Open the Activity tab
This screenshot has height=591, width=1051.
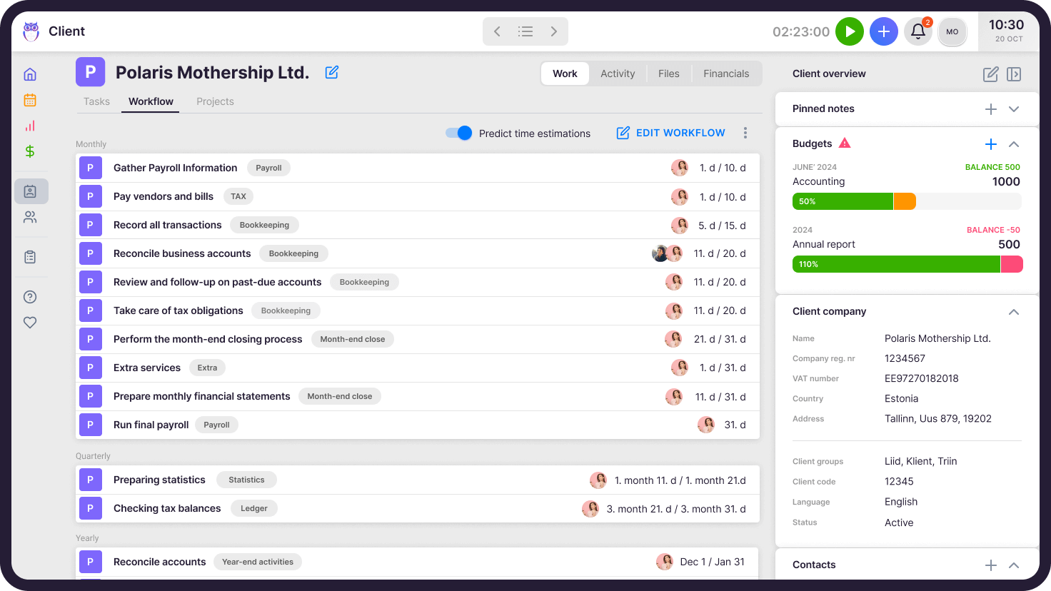618,74
